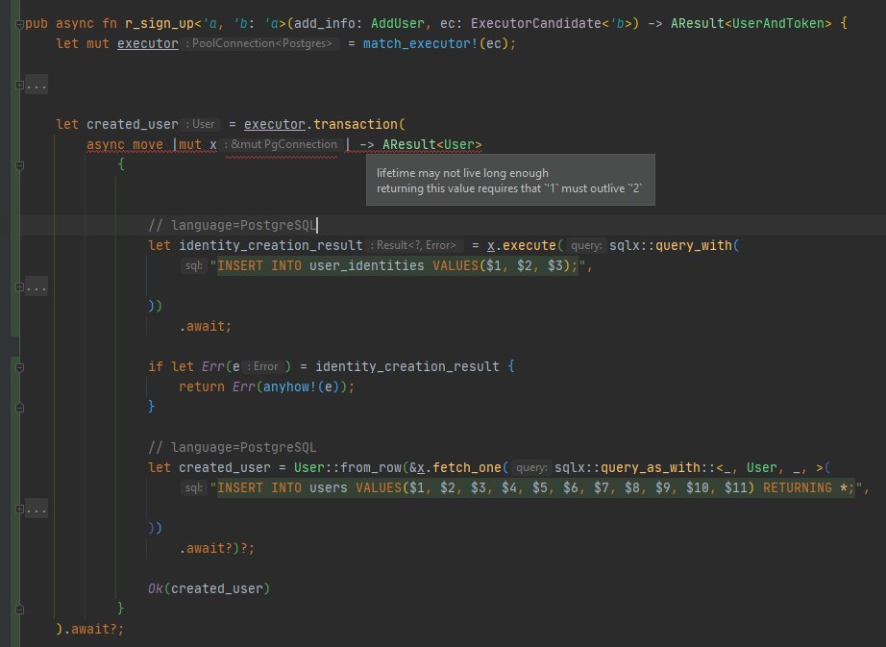Click the query: hint before sqlx::query_as_with
Image resolution: width=886 pixels, height=647 pixels.
(x=531, y=468)
